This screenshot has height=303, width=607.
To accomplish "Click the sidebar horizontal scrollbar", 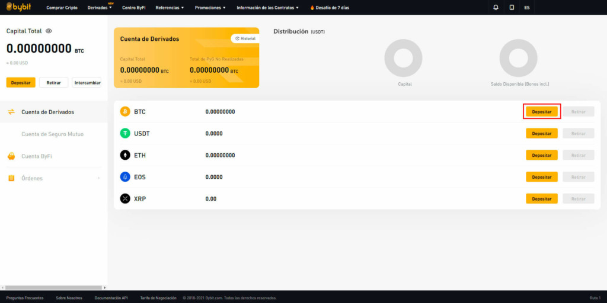I will 53,288.
